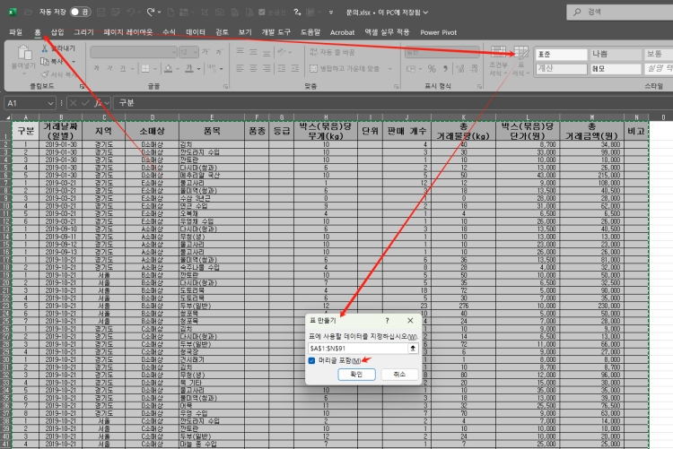
Task: Apply the 나쁨 cell style swatch
Action: click(x=599, y=54)
